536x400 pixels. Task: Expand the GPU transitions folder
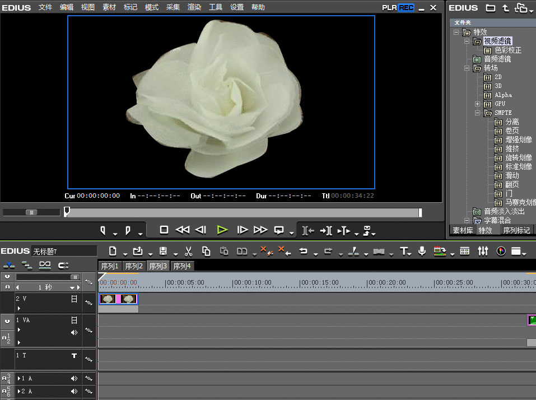coord(478,104)
